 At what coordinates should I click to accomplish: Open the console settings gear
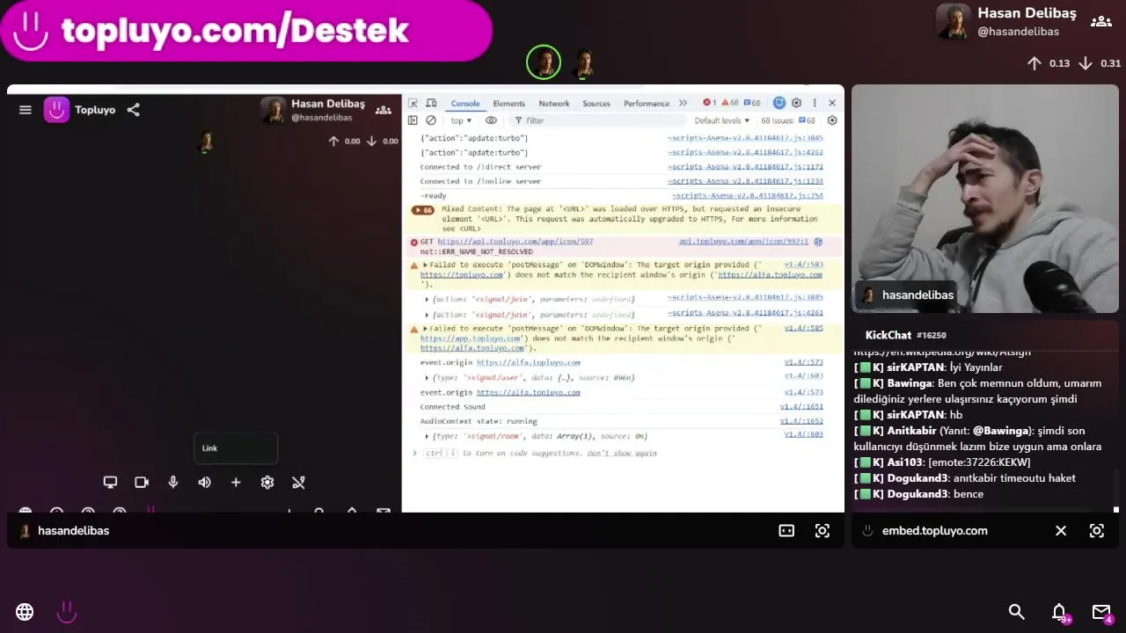(832, 120)
